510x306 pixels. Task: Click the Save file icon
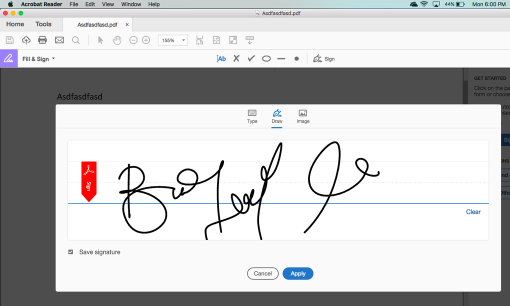pyautogui.click(x=9, y=40)
